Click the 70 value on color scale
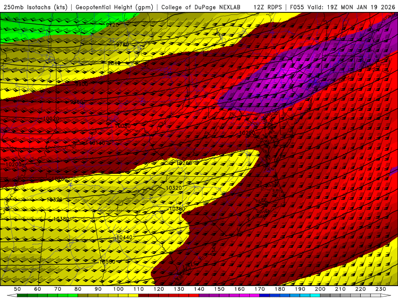 coord(58,289)
